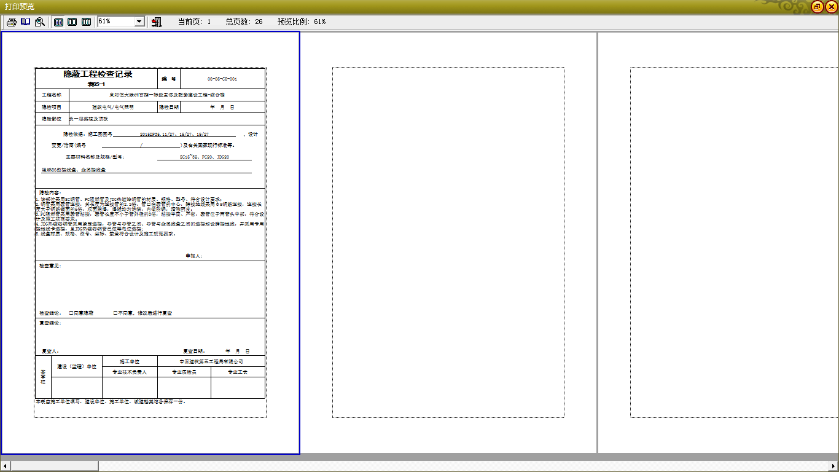Switch to the two blank pages layout icon
This screenshot has width=839, height=472.
pyautogui.click(x=72, y=22)
